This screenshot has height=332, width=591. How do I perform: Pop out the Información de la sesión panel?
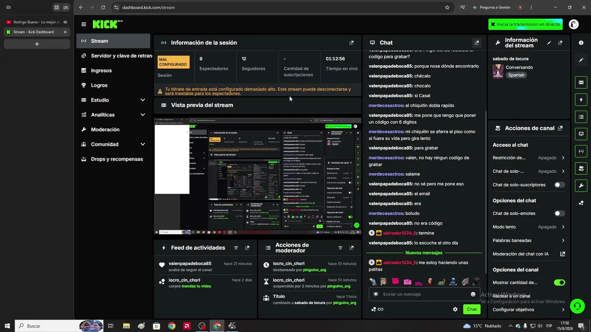point(351,42)
